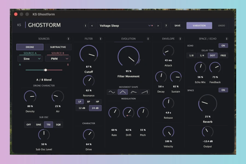Click the Reverb knob

tap(207, 104)
